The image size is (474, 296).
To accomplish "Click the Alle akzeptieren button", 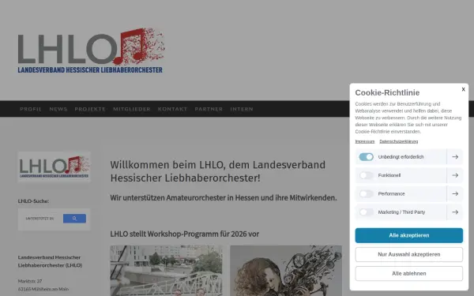I will click(x=408, y=235).
